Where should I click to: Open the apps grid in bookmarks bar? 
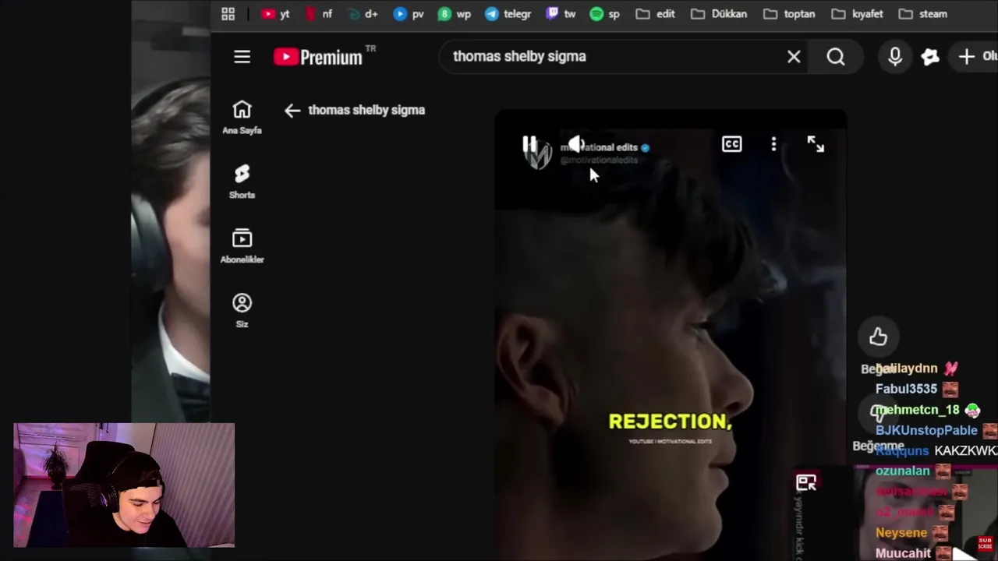[228, 14]
